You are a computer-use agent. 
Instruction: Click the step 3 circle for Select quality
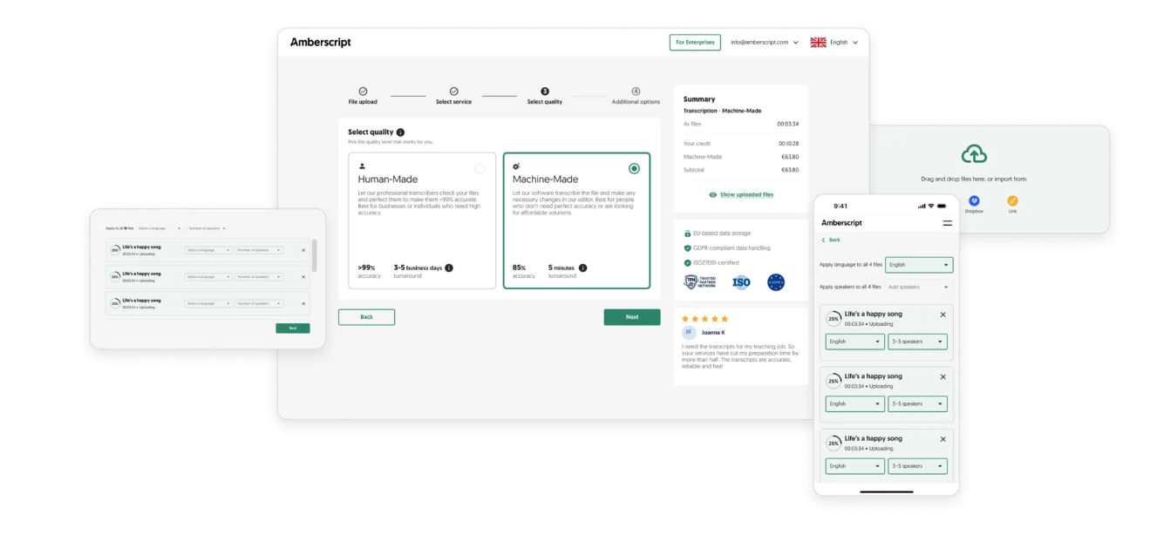click(545, 91)
